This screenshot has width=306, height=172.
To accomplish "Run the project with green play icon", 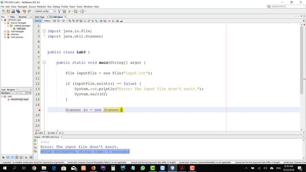I will coord(69,11).
